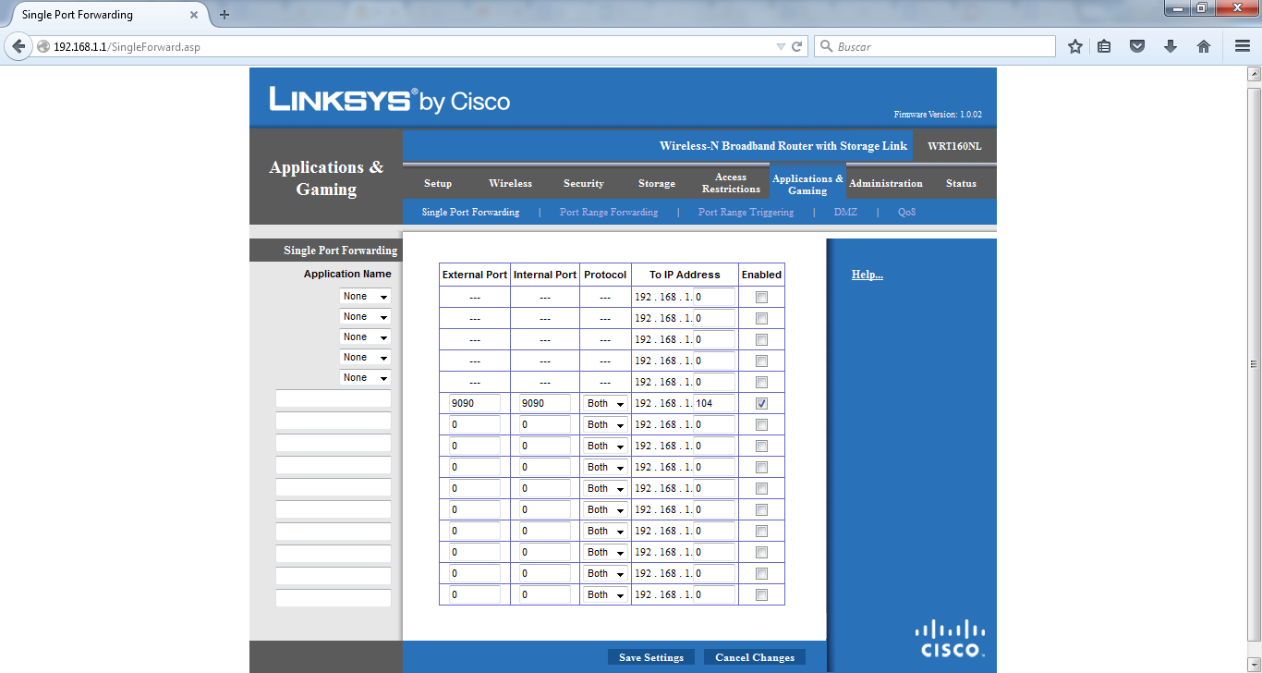The image size is (1262, 673).
Task: Open Pocket icon in toolbar
Action: click(x=1137, y=46)
